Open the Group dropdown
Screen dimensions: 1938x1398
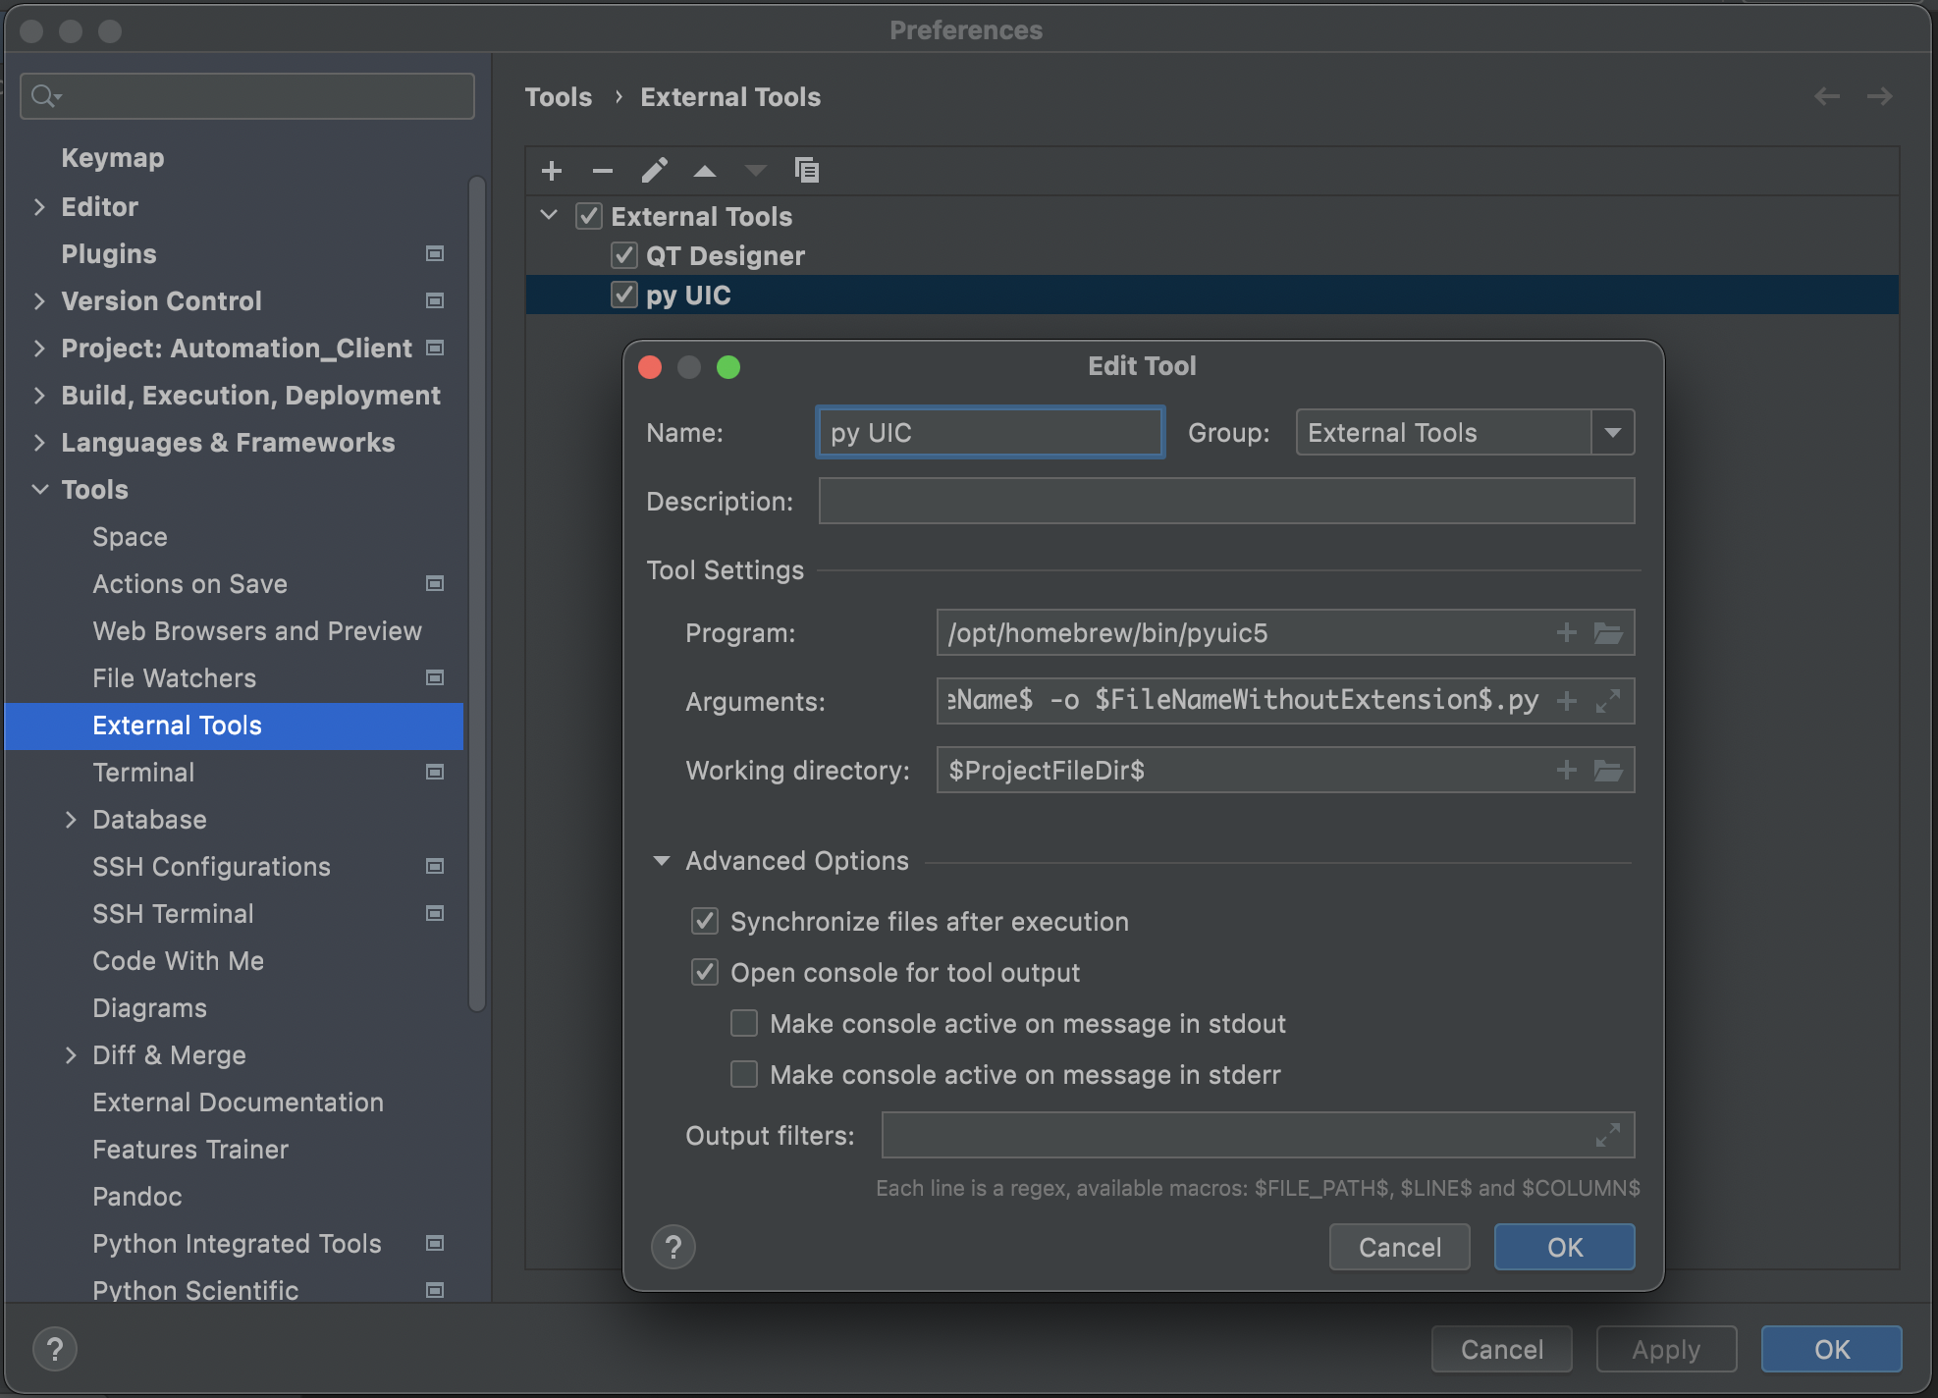pos(1612,432)
